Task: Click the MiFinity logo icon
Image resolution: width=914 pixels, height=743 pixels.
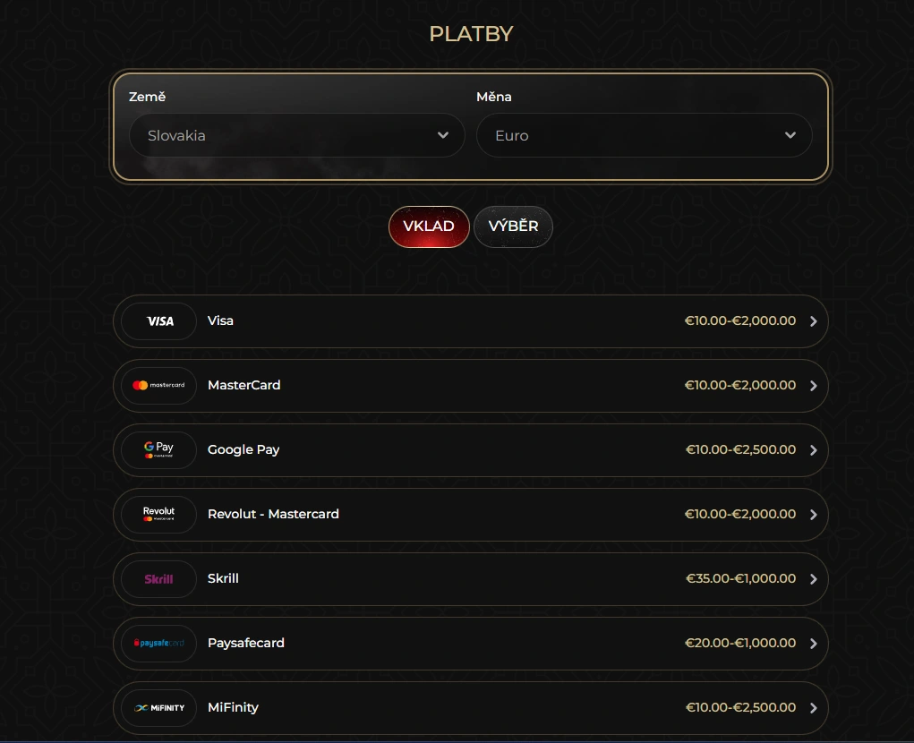Action: pos(159,708)
